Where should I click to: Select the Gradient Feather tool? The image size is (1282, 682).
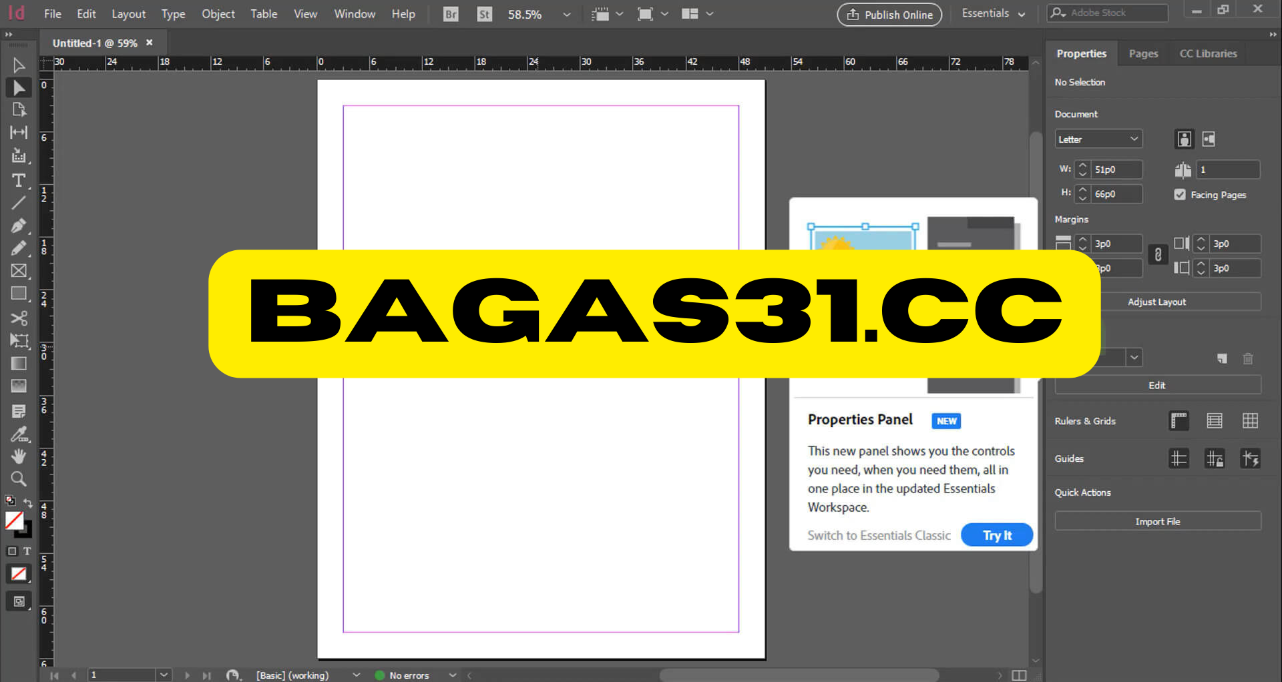pos(18,386)
